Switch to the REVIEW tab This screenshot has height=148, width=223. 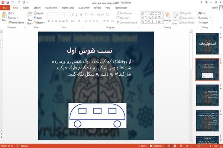(x=97, y=8)
